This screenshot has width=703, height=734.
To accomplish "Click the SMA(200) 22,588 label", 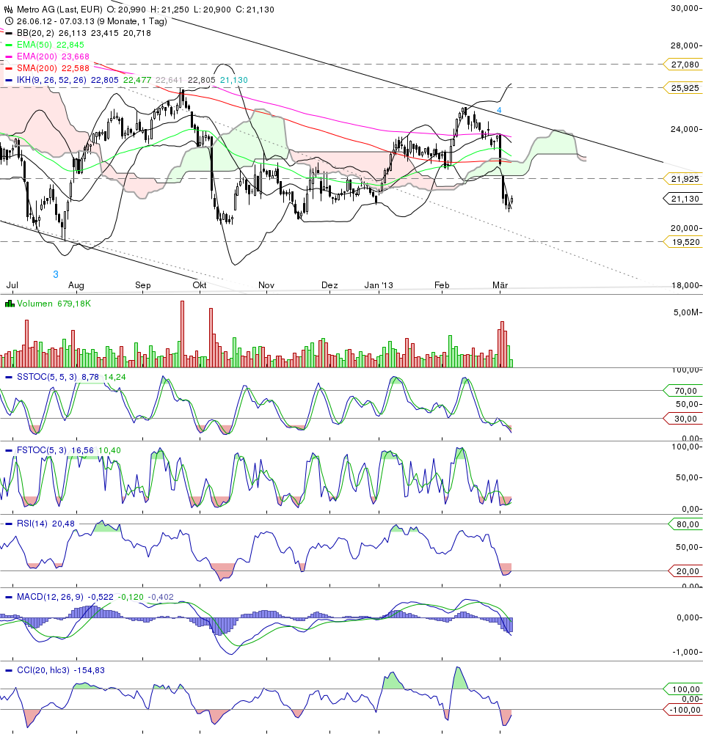I will [53, 68].
